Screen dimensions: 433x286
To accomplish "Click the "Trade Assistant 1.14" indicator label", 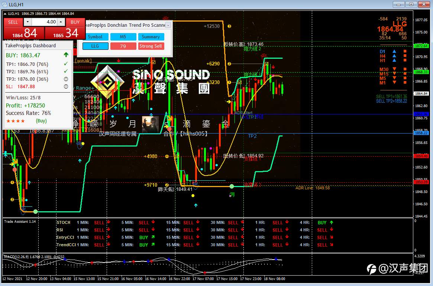I will (x=20, y=221).
